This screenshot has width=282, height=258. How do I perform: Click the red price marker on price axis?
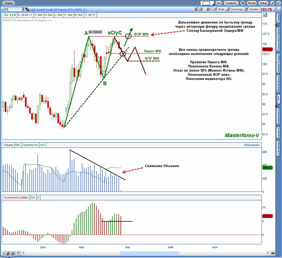pyautogui.click(x=267, y=49)
